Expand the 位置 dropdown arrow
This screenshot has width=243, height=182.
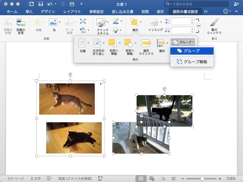pyautogui.click(x=88, y=43)
